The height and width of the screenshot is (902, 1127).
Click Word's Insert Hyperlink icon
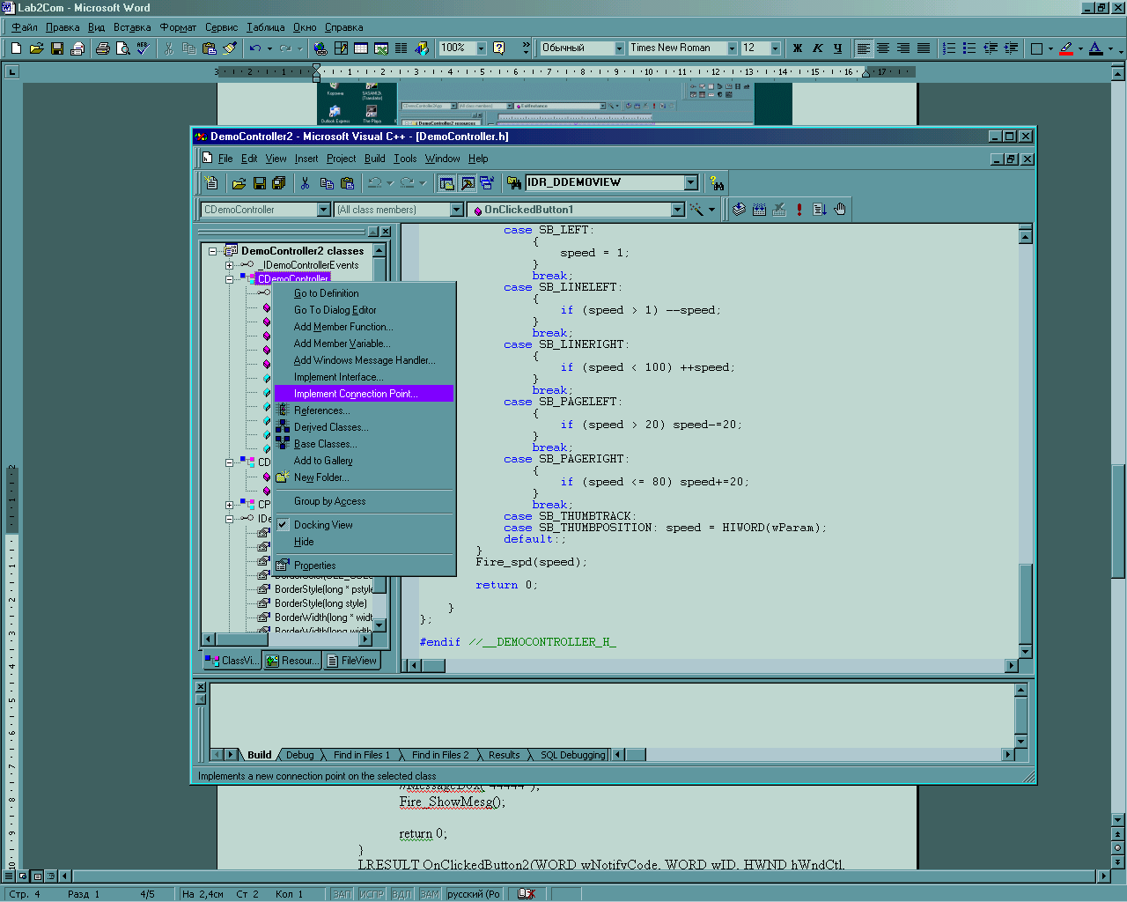tap(320, 48)
